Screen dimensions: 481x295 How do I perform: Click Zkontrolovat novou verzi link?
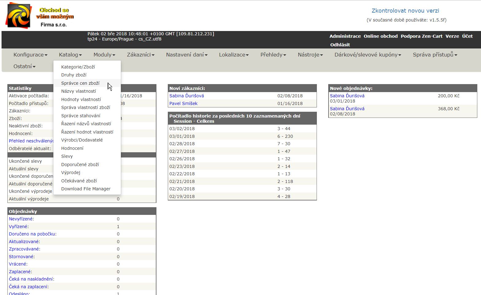(x=405, y=11)
